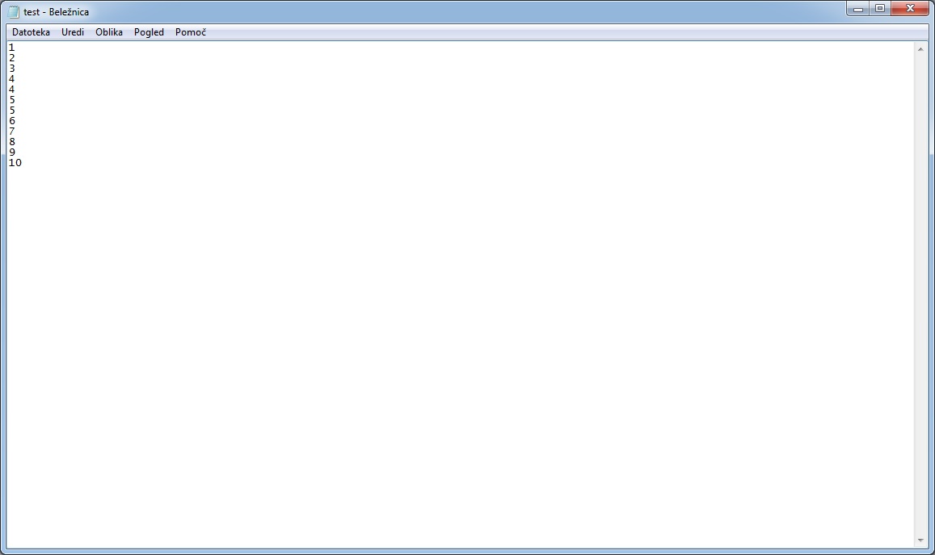Close the test - Beležnica window
The image size is (935, 555).
[x=910, y=9]
